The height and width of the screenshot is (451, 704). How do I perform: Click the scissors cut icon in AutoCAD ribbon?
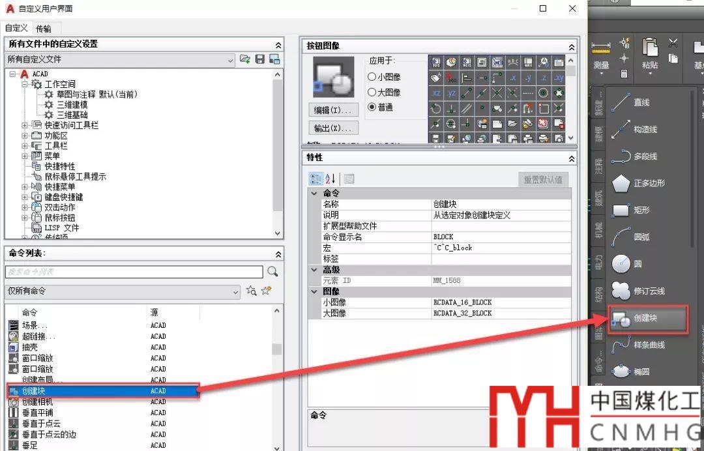tap(673, 43)
